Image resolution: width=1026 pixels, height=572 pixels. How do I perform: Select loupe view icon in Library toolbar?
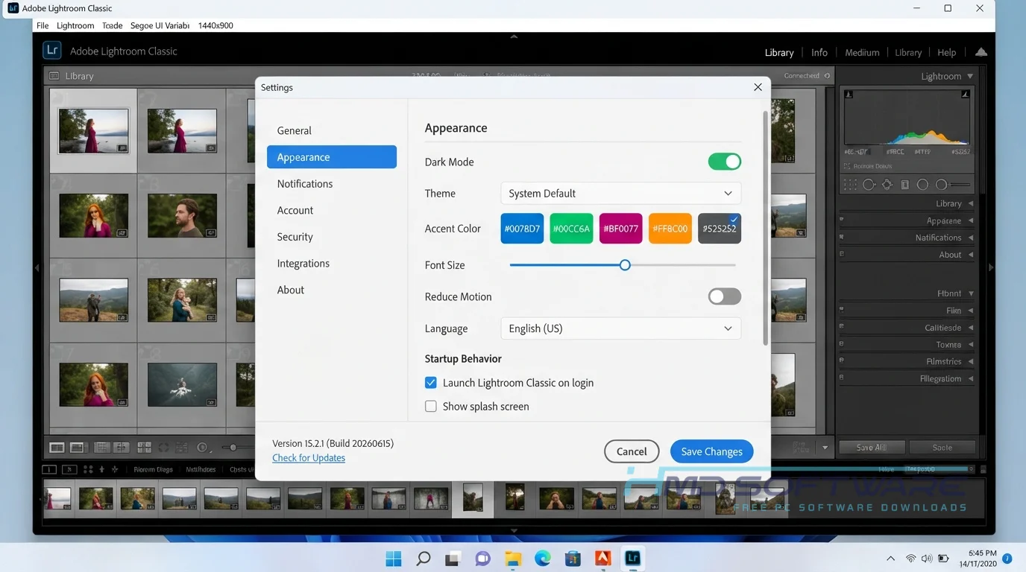pyautogui.click(x=77, y=448)
